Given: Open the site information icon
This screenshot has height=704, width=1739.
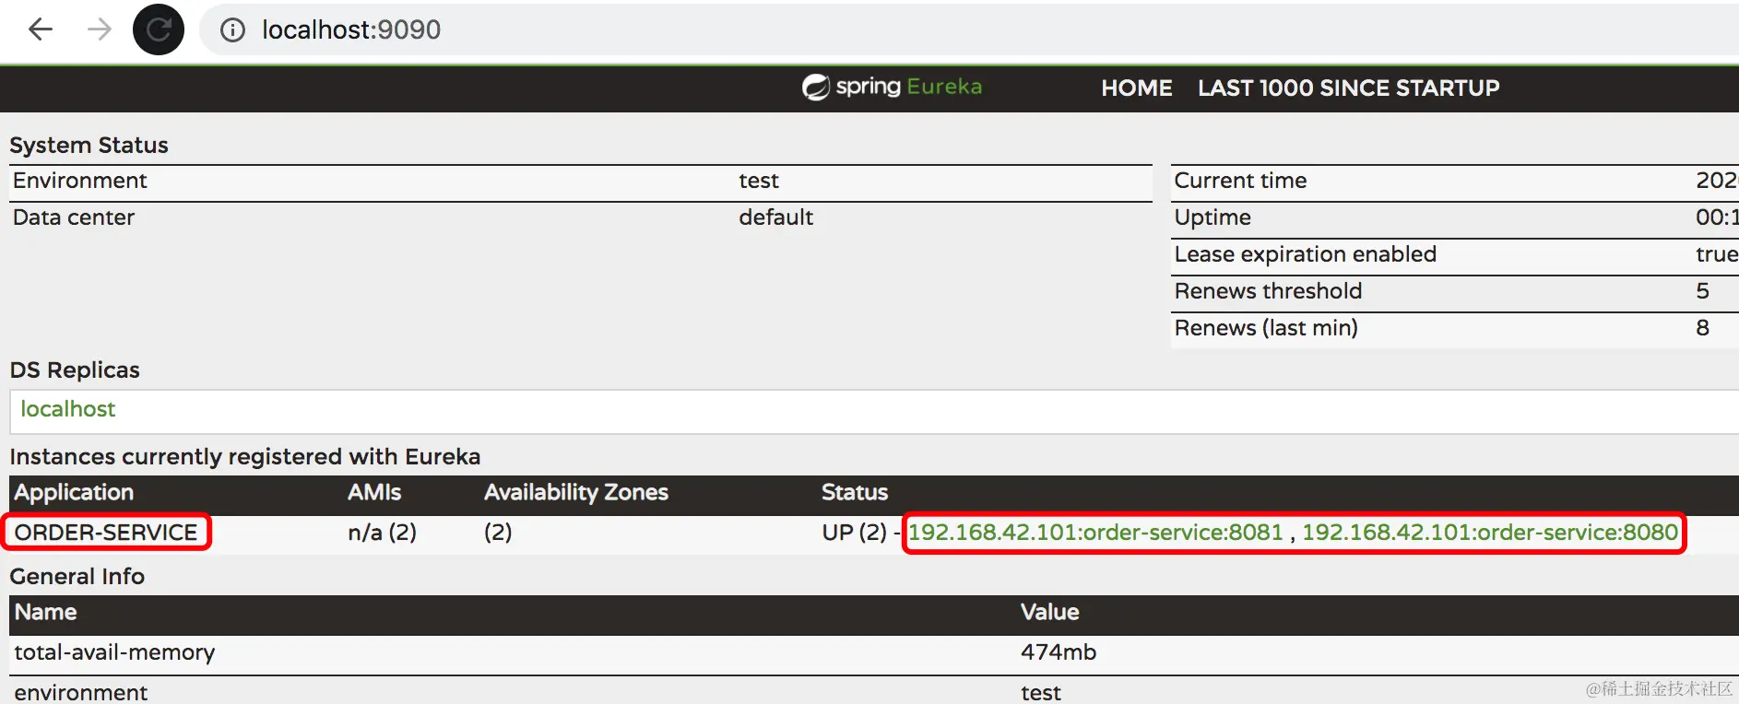Looking at the screenshot, I should coord(232,30).
